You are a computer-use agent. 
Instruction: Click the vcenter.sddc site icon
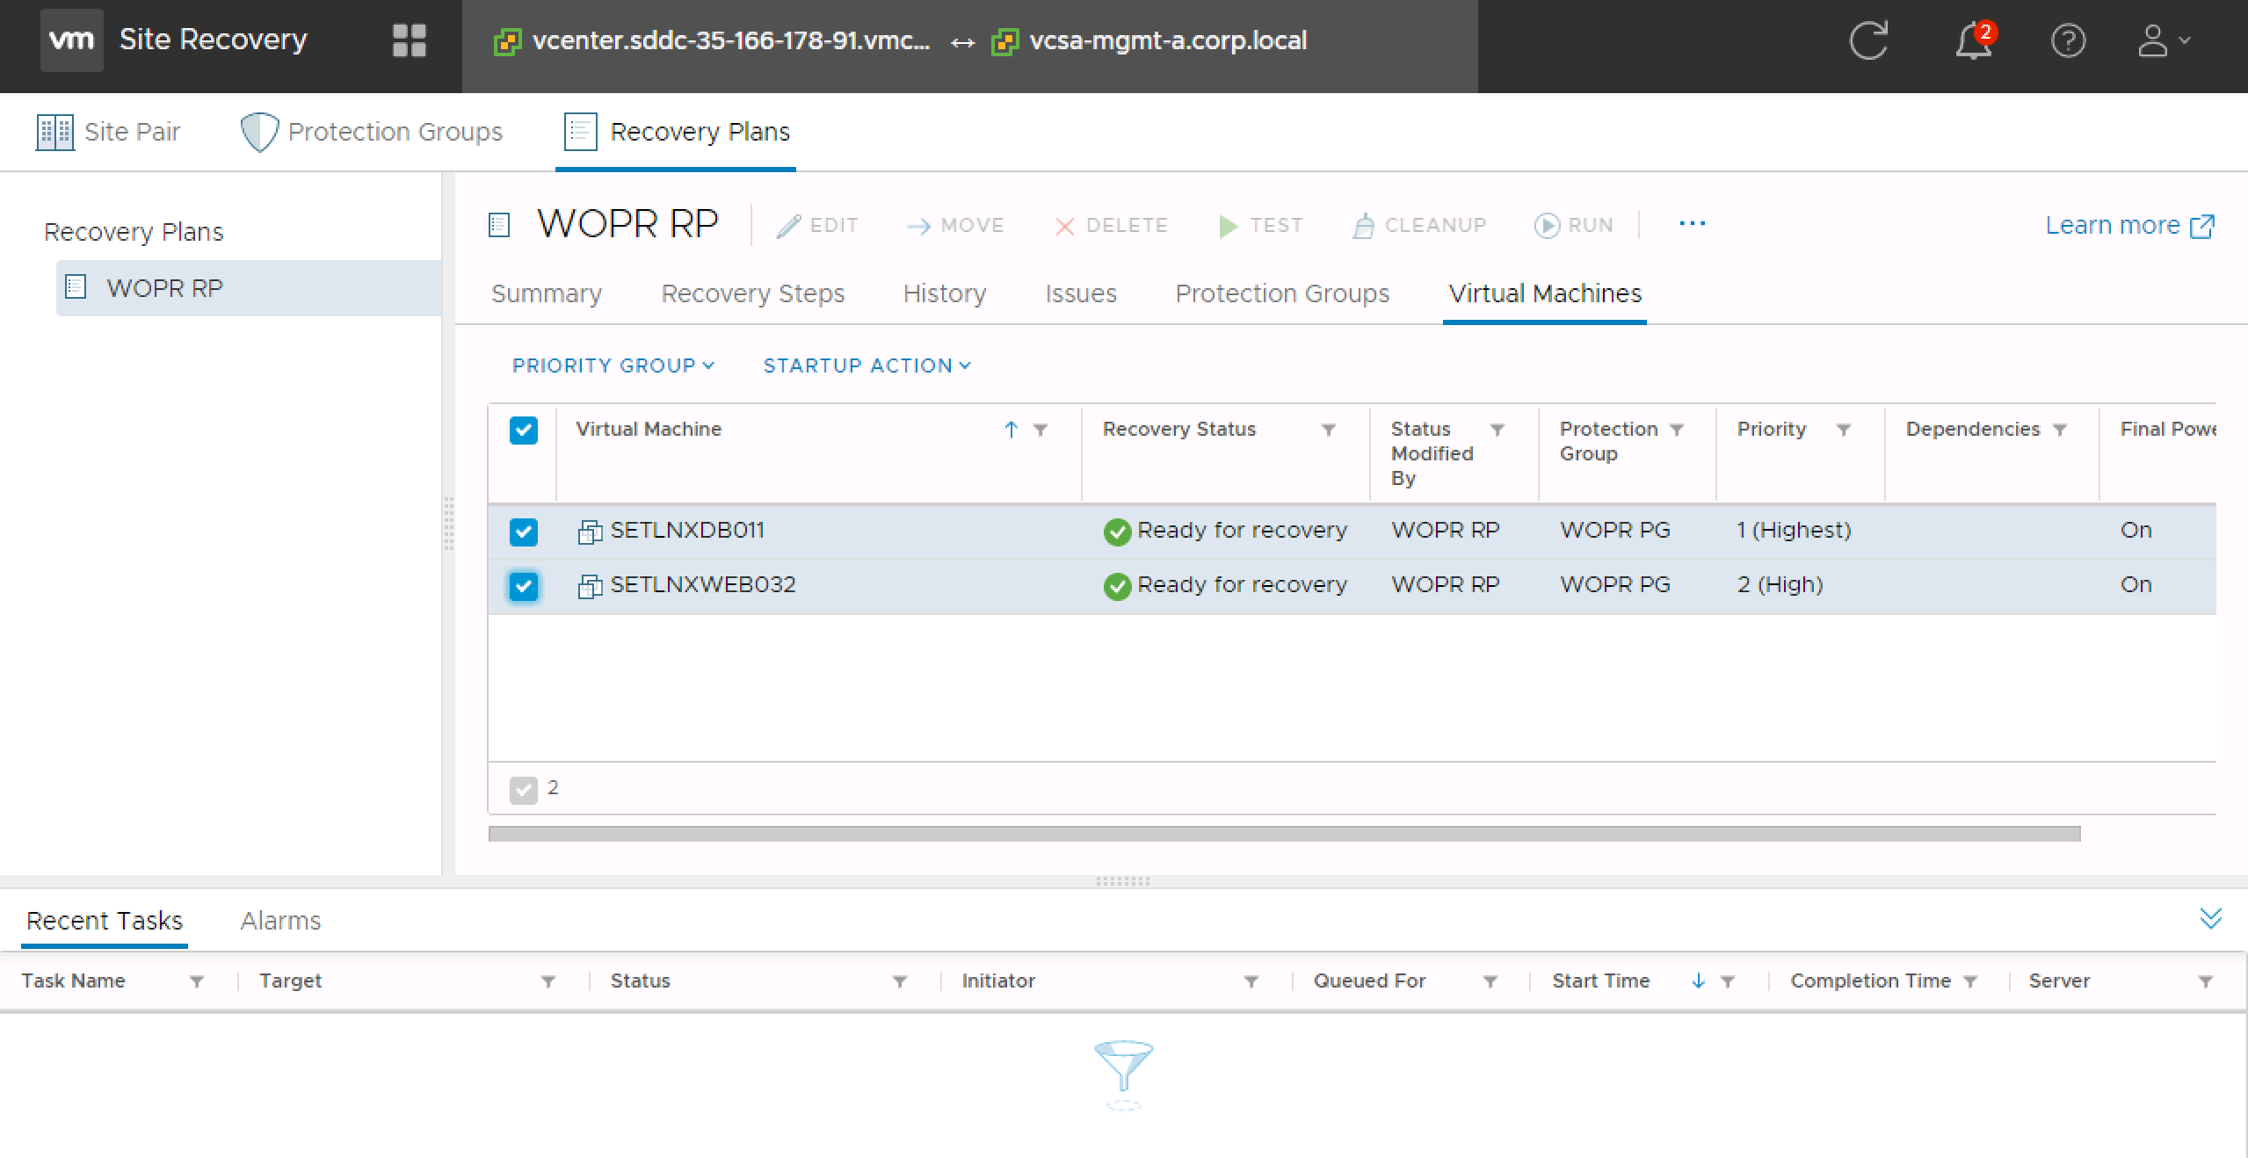pos(507,41)
